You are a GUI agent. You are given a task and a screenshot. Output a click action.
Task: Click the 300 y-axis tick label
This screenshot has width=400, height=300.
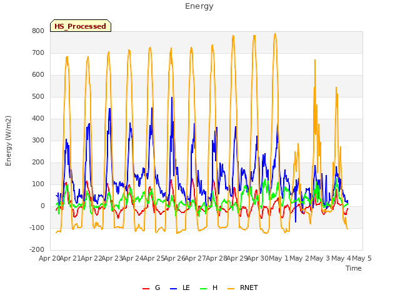[38, 140]
